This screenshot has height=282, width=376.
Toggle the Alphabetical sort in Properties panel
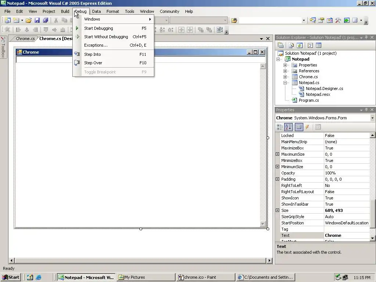pos(288,127)
